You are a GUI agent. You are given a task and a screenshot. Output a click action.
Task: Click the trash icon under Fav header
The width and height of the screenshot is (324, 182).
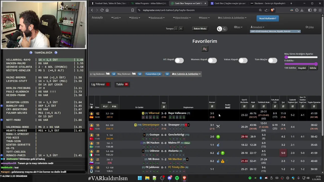coord(92,107)
